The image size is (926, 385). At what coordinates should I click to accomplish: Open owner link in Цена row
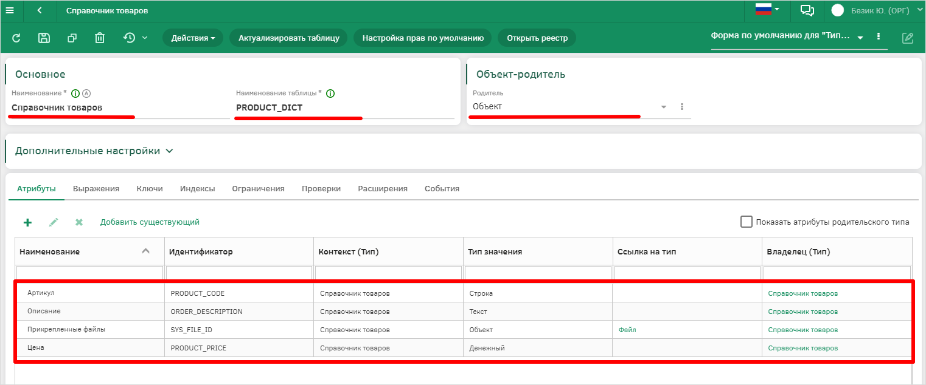(x=802, y=348)
